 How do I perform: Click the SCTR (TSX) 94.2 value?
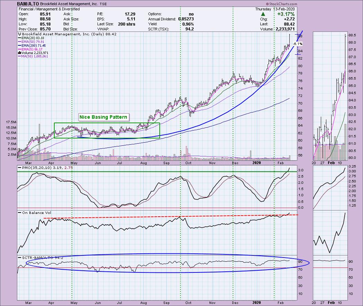pos(189,29)
